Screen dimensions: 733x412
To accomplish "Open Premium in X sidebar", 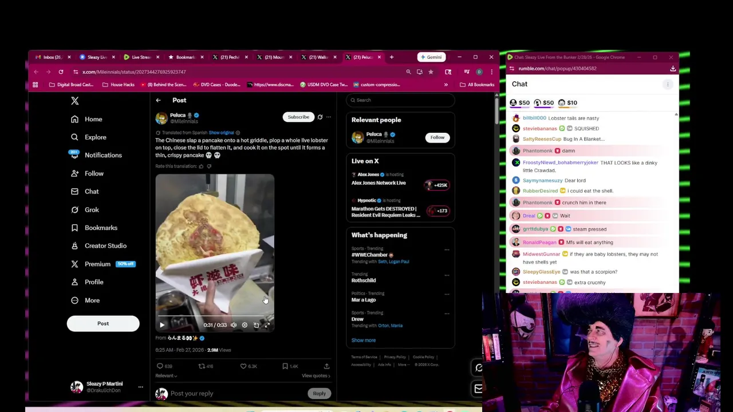I will (102, 264).
